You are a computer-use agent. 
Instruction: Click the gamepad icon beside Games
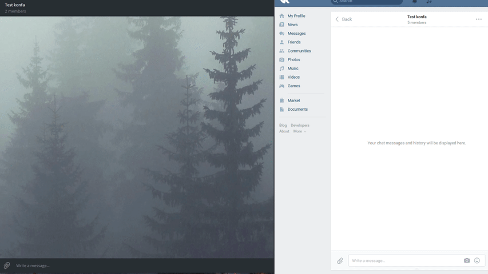(281, 86)
